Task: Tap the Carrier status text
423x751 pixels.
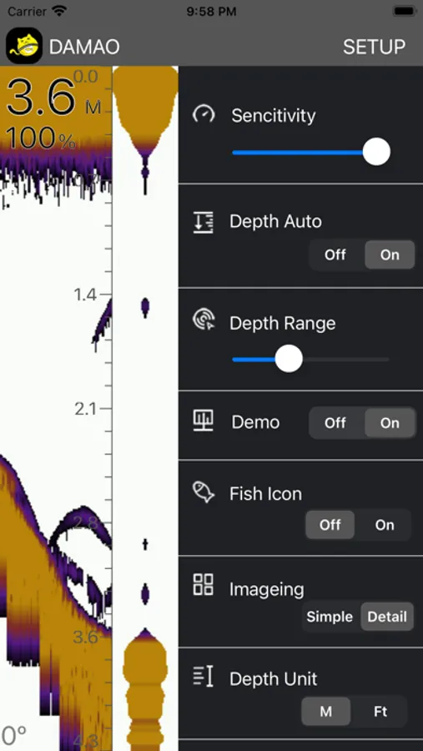Action: (x=27, y=11)
